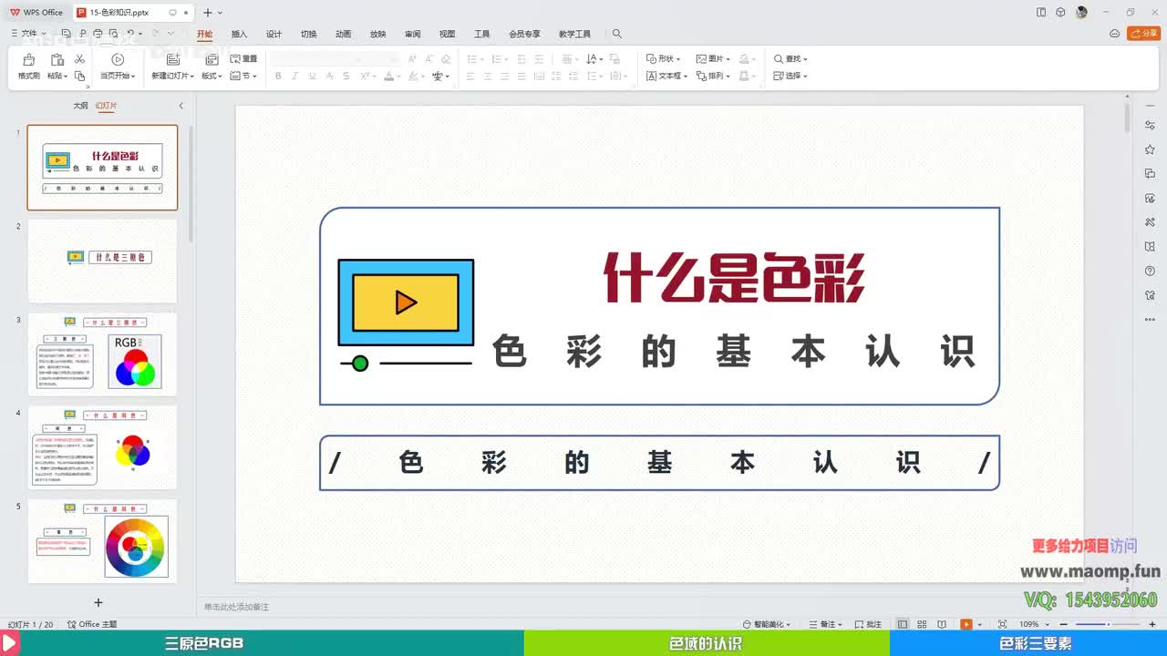Toggle the Comments (批注) button in status bar
Viewport: 1167px width, 656px height.
868,624
